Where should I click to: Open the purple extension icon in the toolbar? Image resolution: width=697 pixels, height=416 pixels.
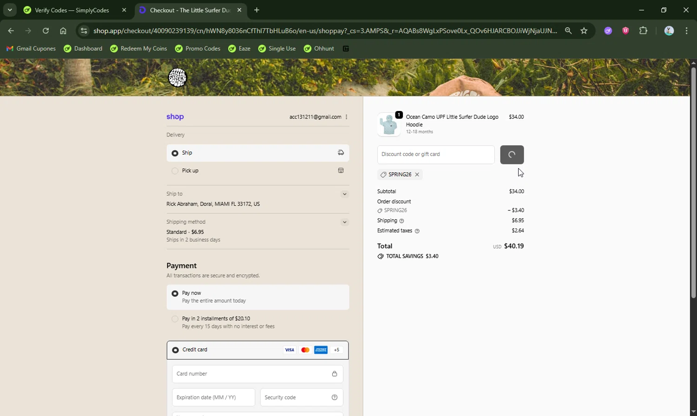point(608,31)
